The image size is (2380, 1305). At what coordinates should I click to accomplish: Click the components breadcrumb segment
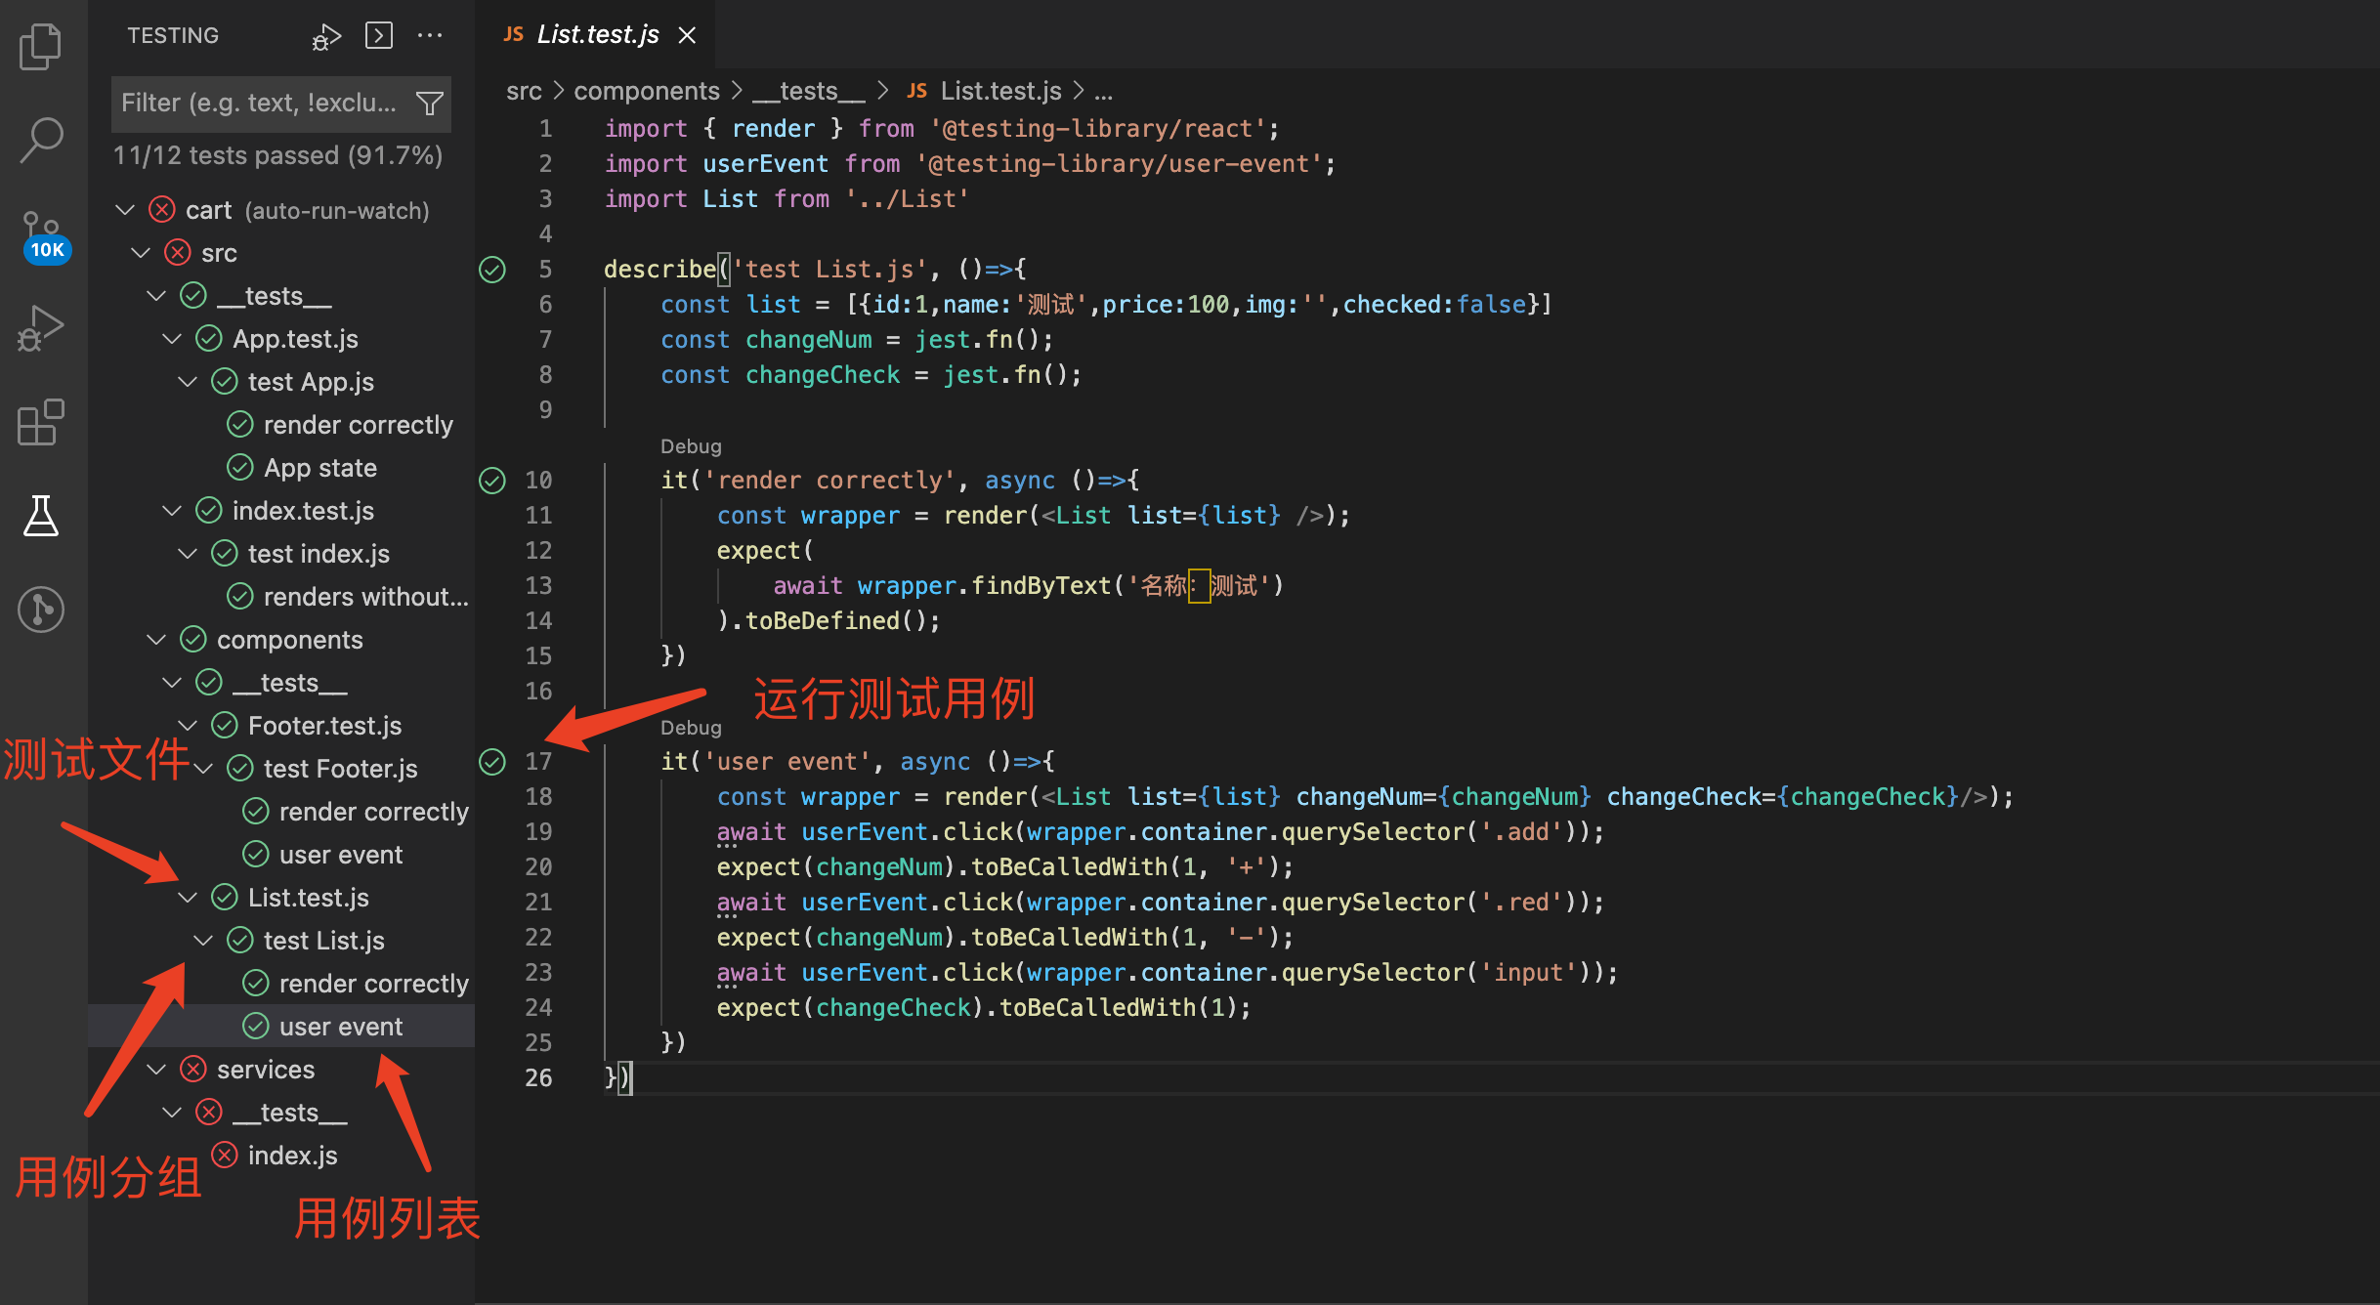click(646, 91)
